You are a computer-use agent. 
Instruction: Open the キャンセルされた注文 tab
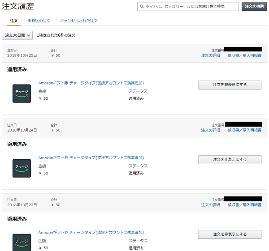(79, 21)
